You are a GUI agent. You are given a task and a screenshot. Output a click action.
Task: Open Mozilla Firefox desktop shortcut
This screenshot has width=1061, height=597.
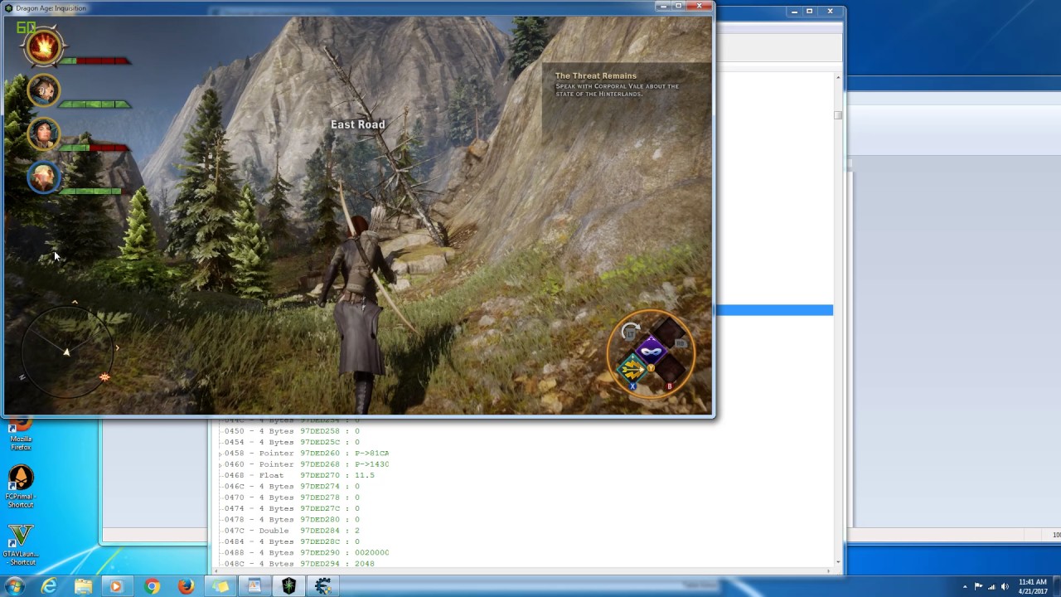click(21, 435)
